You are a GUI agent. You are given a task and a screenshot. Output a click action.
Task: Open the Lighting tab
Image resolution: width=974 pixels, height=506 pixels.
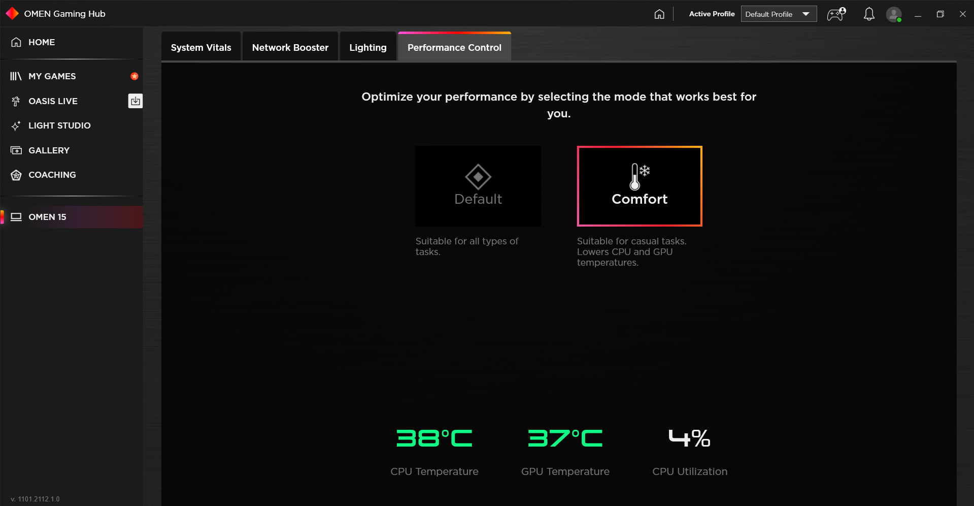367,47
